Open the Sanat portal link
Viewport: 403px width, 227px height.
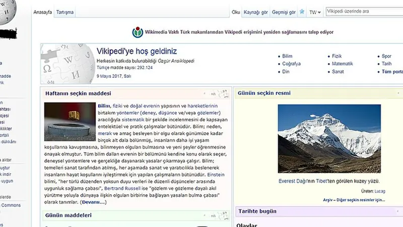338,72
